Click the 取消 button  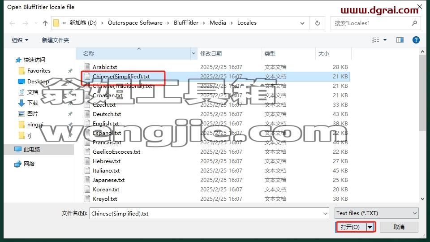tap(399, 227)
